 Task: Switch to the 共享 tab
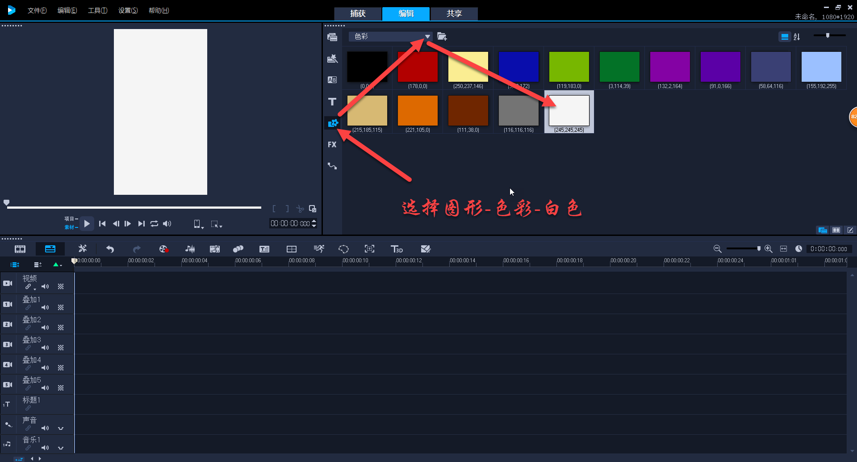[x=454, y=13]
